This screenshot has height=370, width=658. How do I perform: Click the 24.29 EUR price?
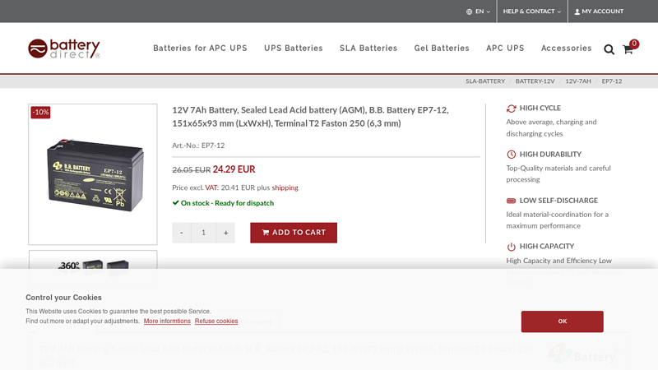234,169
